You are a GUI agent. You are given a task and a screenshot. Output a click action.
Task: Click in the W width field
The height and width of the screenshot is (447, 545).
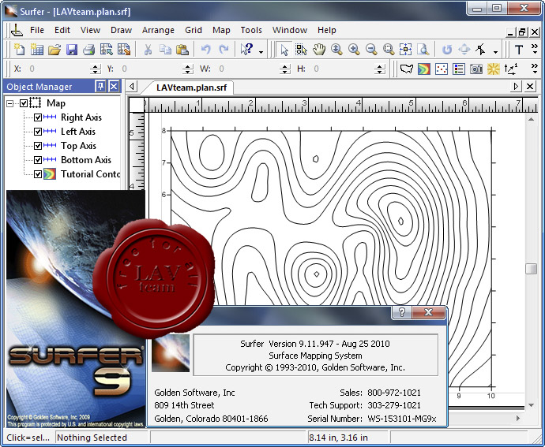(248, 69)
